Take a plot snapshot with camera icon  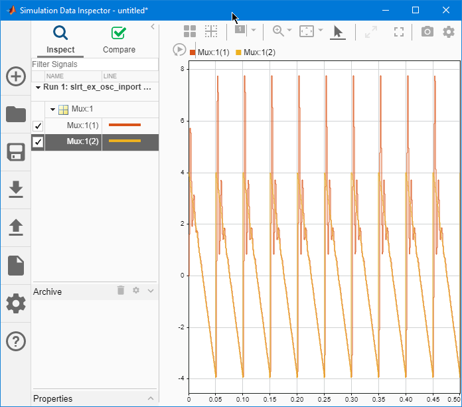(427, 32)
